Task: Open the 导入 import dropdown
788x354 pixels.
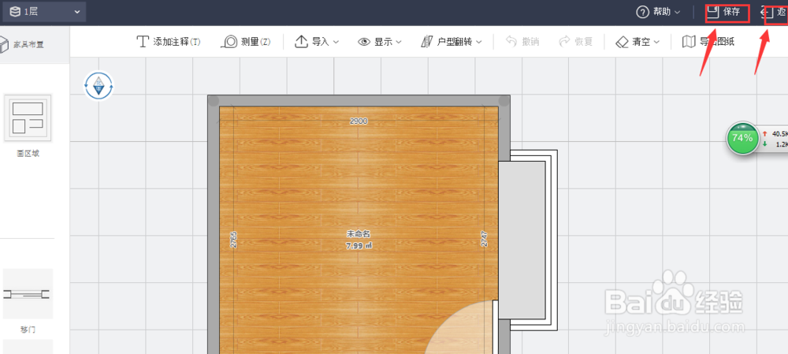Action: [317, 42]
